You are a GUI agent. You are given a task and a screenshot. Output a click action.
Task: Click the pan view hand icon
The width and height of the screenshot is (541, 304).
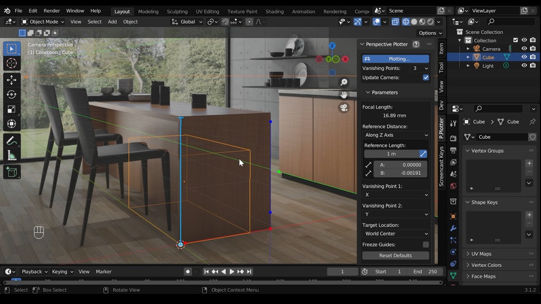tap(344, 95)
